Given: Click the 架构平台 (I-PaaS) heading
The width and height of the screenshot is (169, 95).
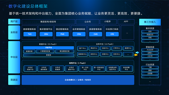Looking at the screenshot, I should tap(78, 63).
